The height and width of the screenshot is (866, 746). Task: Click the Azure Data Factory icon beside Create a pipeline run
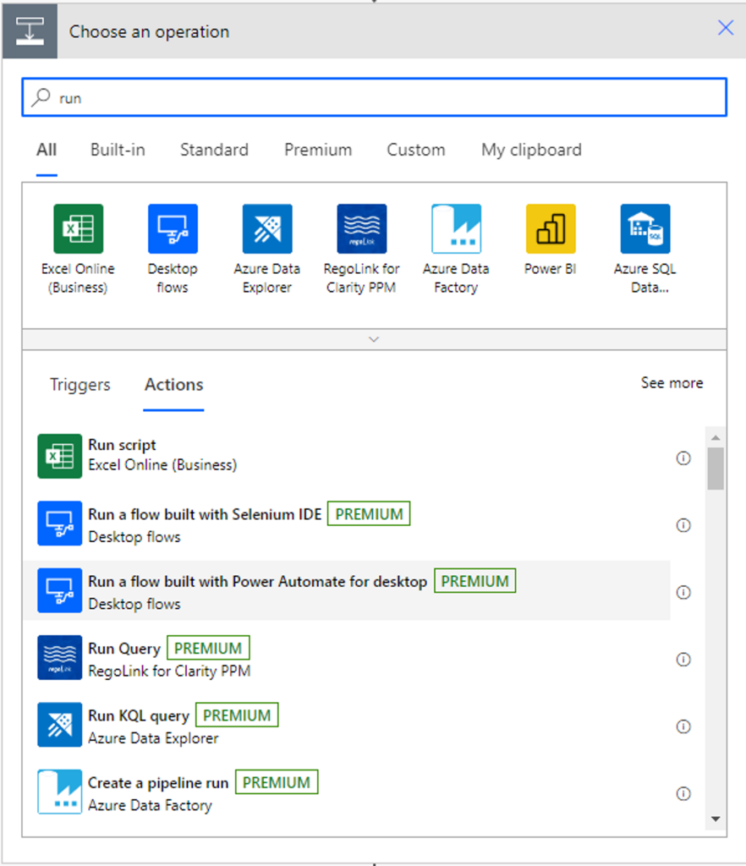click(x=60, y=792)
